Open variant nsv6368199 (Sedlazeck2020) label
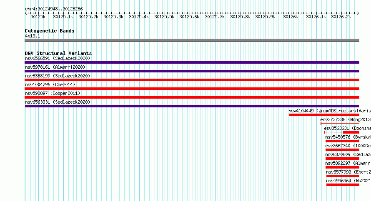371x201 pixels. tap(58, 76)
